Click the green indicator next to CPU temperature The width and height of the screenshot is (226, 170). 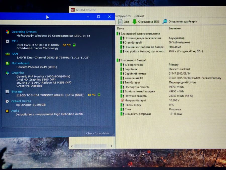(x=74, y=45)
